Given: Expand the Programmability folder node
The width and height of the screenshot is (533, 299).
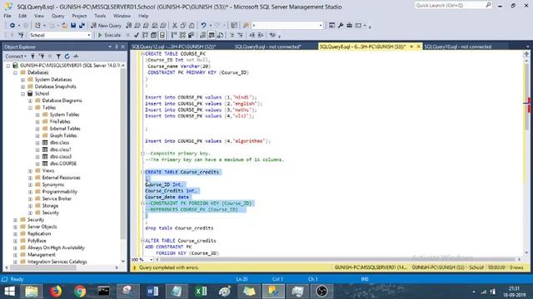Looking at the screenshot, I should (x=30, y=192).
